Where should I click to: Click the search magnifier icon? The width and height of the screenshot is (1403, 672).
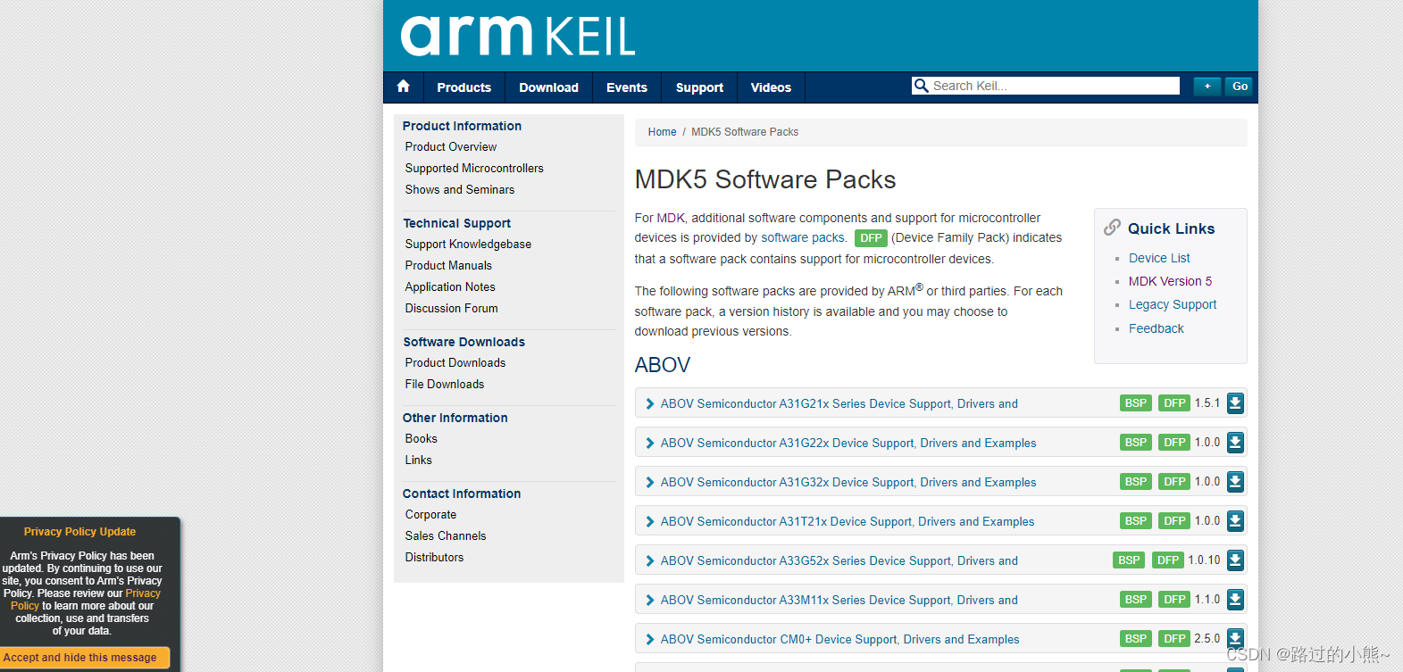click(921, 86)
